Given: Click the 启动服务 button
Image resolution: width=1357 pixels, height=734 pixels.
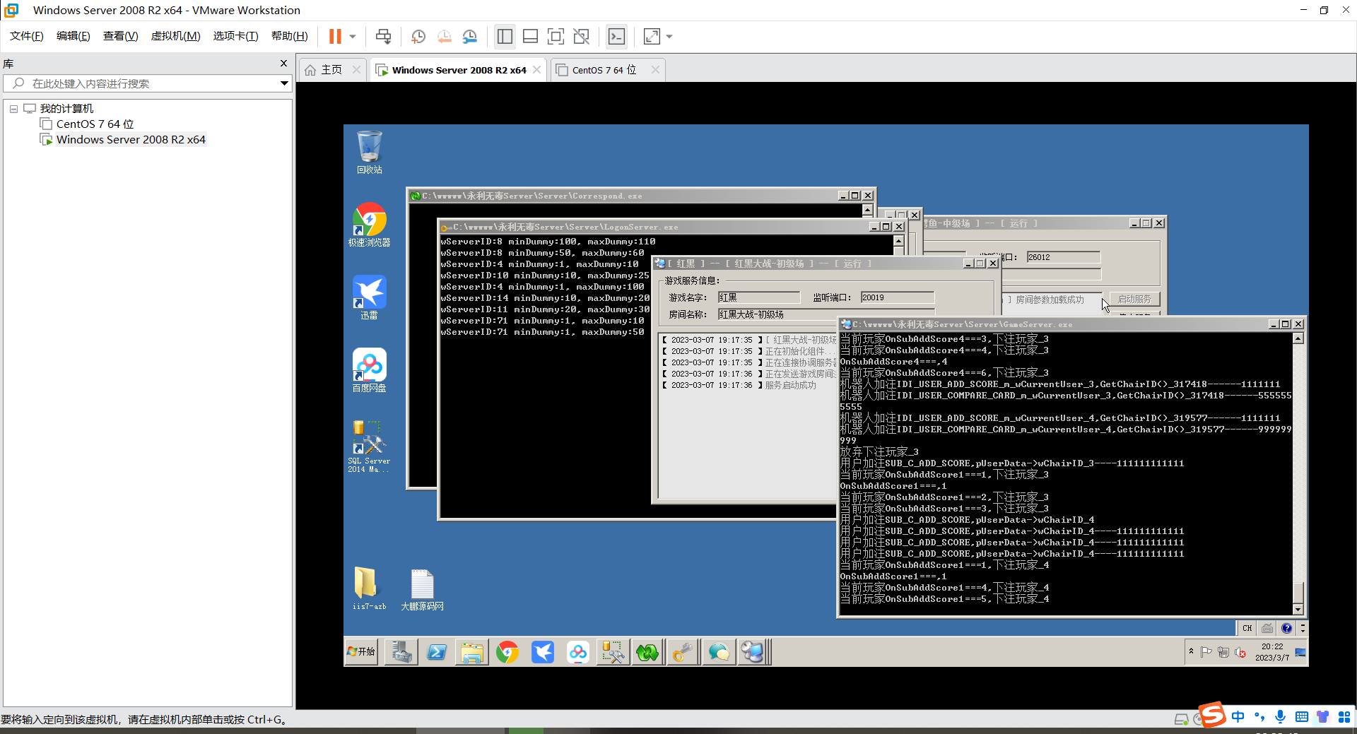Looking at the screenshot, I should [1134, 300].
